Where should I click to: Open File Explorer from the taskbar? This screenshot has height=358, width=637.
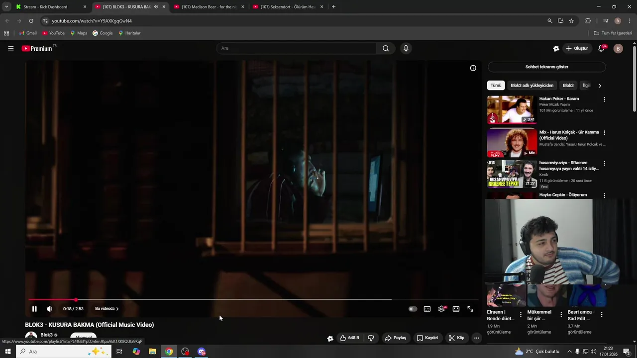point(152,352)
